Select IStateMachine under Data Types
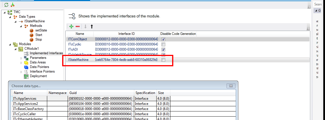 click(35, 21)
